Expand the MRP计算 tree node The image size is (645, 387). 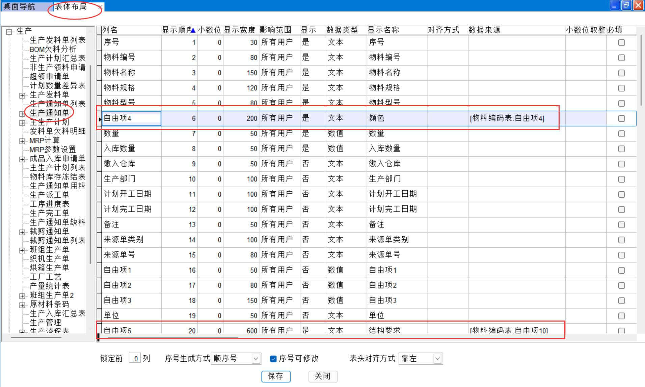click(x=22, y=141)
